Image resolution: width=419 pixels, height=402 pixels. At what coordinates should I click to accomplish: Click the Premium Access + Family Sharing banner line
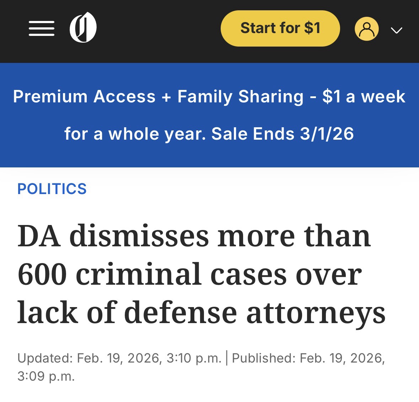209,97
